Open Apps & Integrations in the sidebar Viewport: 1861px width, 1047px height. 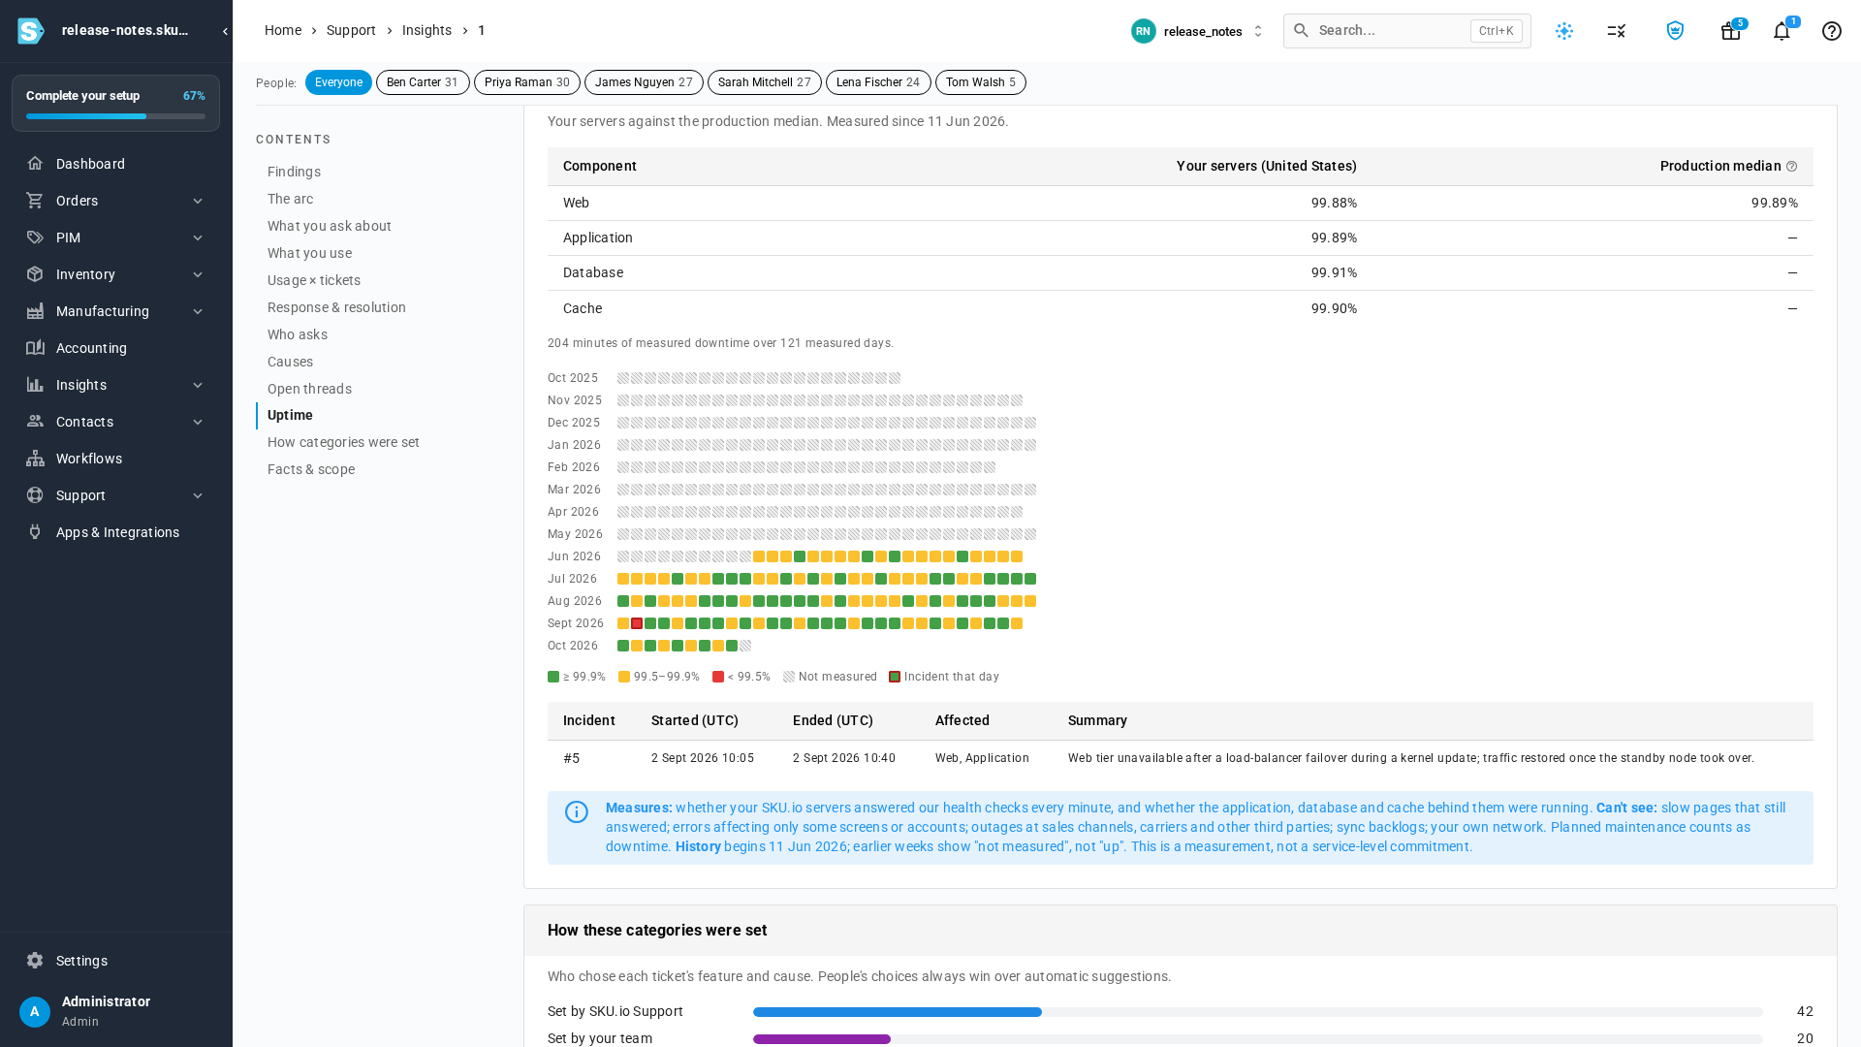click(115, 532)
